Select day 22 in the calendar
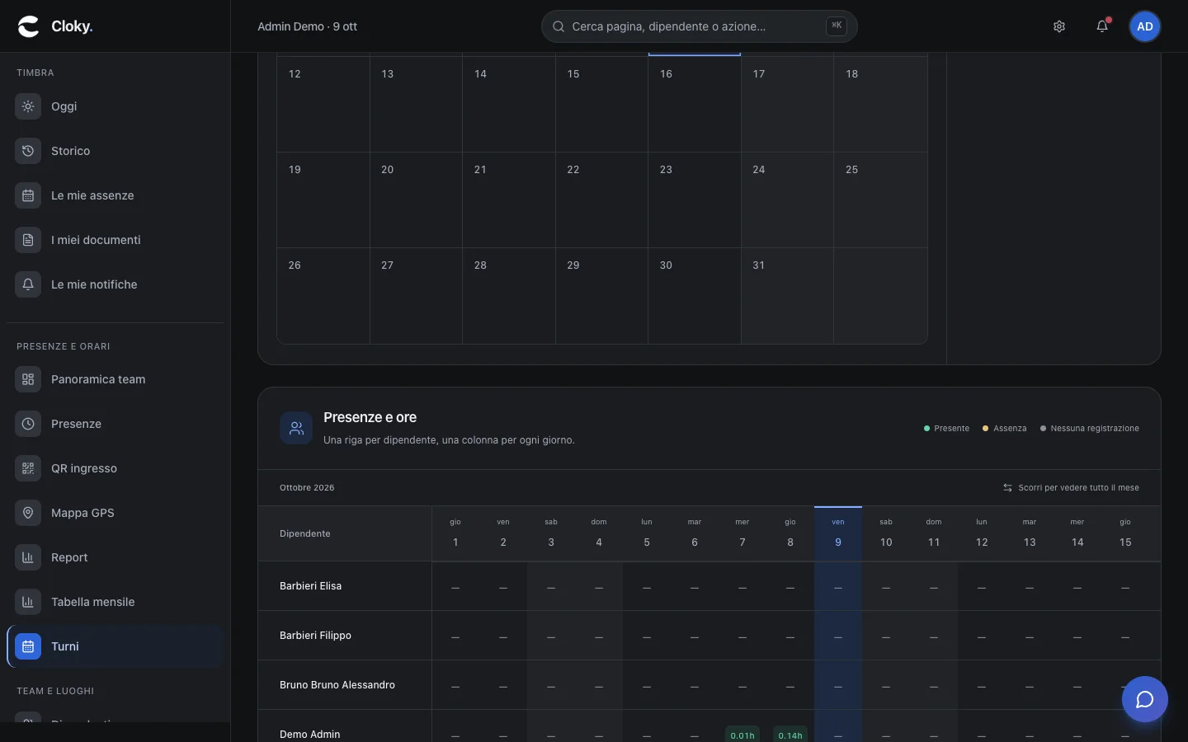Viewport: 1188px width, 742px height. [601, 200]
